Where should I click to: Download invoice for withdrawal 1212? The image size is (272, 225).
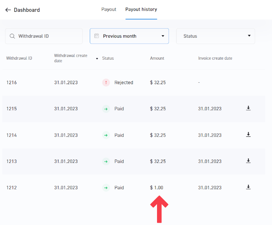click(248, 187)
